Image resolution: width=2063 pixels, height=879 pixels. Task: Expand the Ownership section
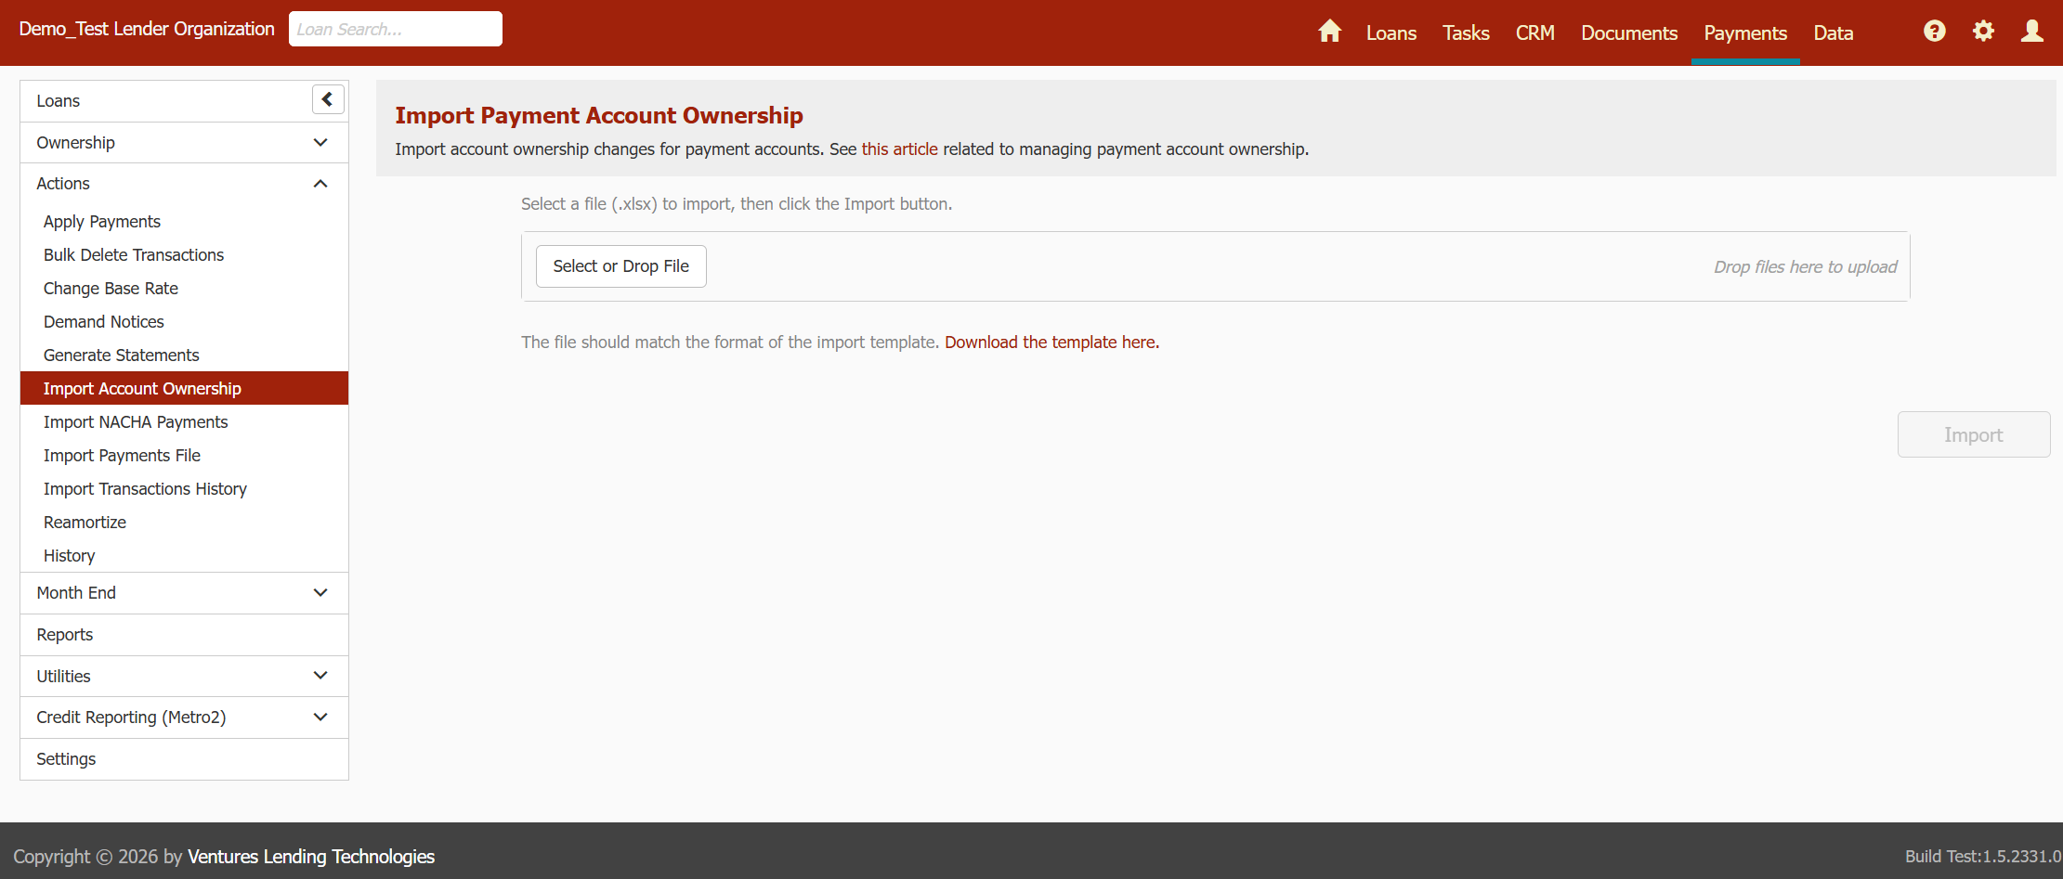pos(320,143)
